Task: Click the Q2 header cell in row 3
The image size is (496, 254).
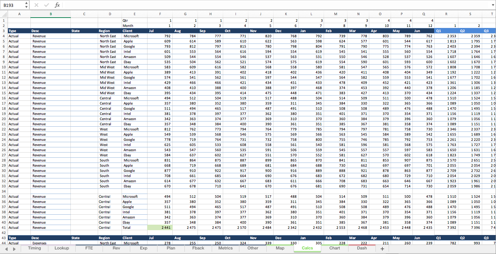Action: (x=470, y=31)
